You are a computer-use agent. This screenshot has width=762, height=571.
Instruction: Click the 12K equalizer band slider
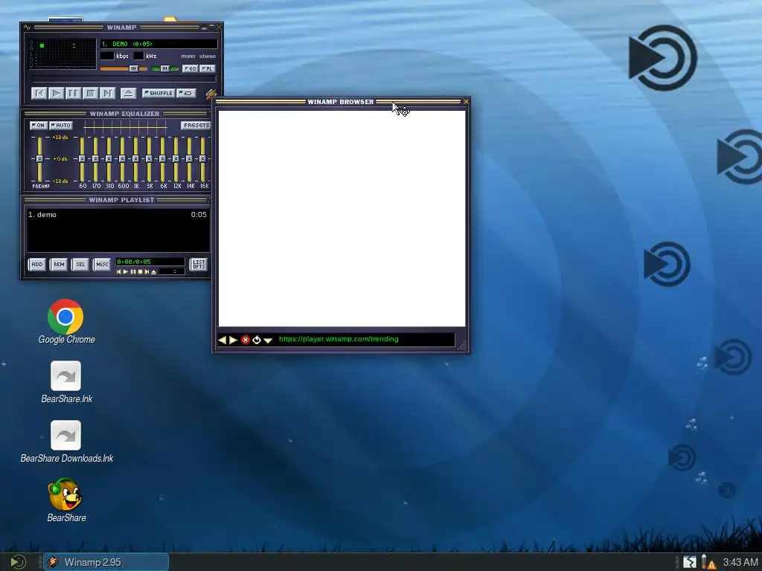click(176, 159)
